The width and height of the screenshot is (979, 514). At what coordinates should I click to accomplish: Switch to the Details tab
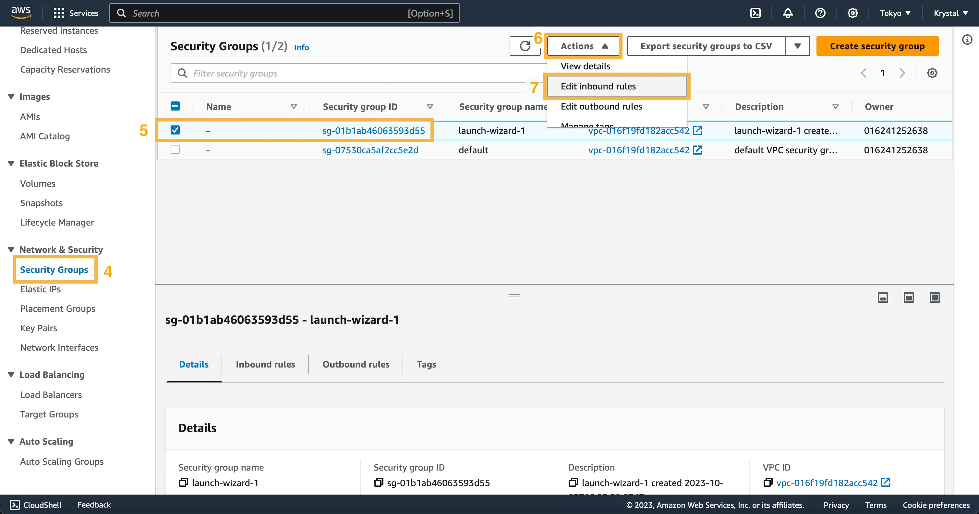click(194, 364)
